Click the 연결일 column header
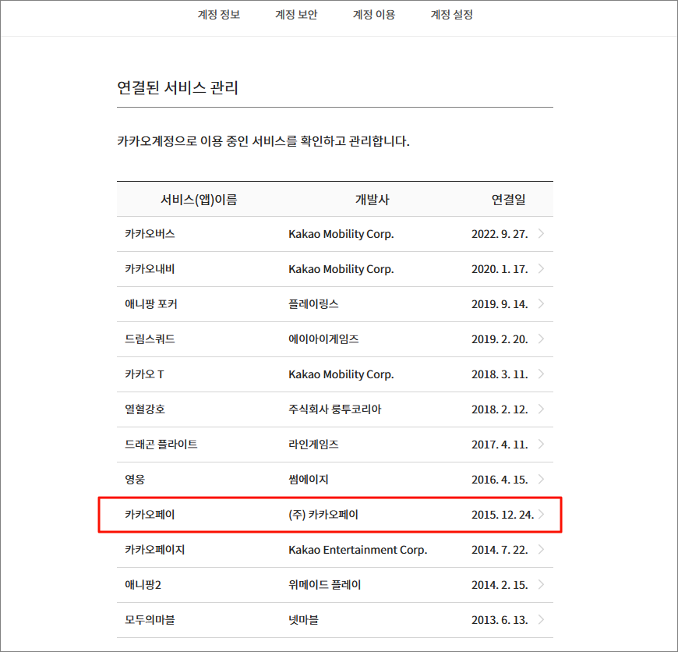 [508, 200]
